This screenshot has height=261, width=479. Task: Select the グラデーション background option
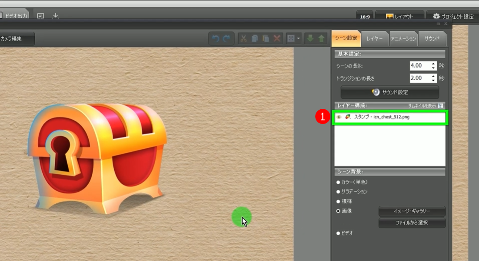(338, 192)
